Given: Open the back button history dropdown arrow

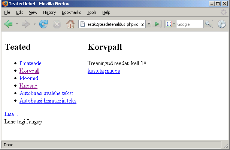Looking at the screenshot, I should 17,24.
